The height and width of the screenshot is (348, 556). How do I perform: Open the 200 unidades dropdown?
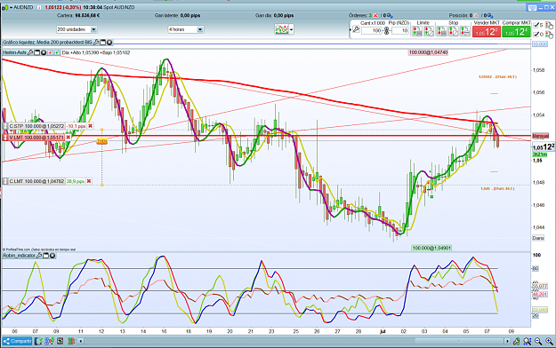[x=77, y=29]
